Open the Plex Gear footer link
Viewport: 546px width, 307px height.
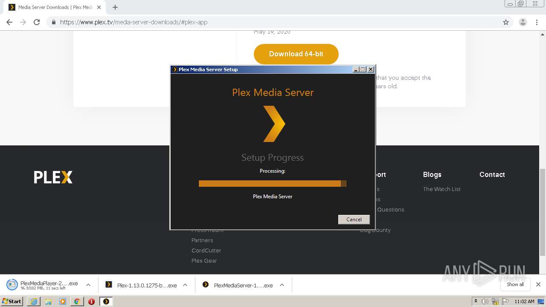pyautogui.click(x=204, y=261)
